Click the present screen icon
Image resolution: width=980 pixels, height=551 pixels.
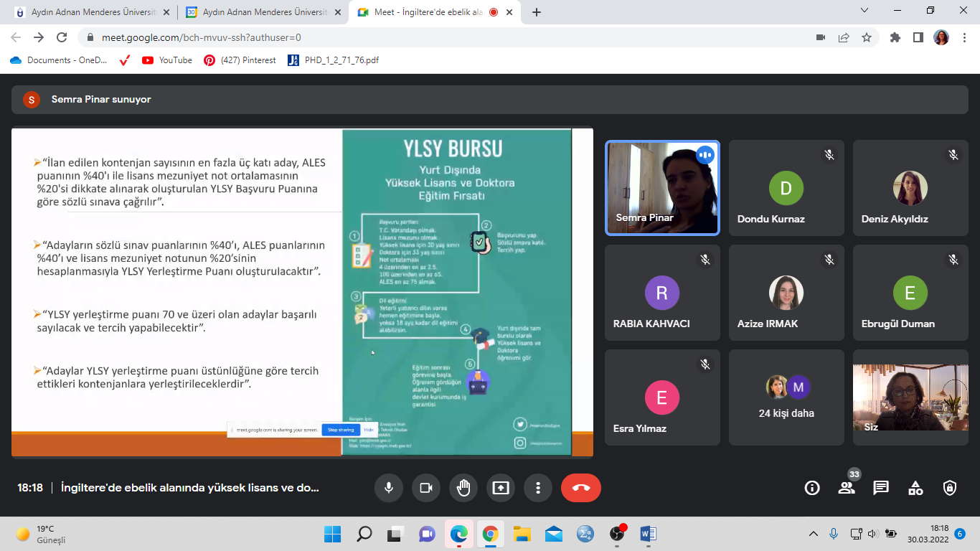(x=501, y=488)
